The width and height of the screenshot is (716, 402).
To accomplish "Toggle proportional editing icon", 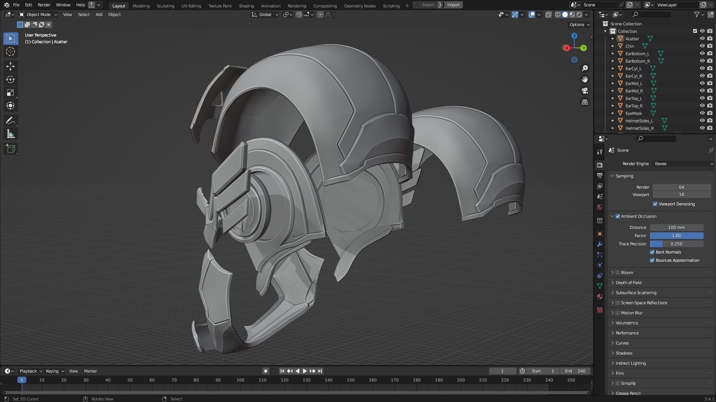I will click(x=320, y=15).
